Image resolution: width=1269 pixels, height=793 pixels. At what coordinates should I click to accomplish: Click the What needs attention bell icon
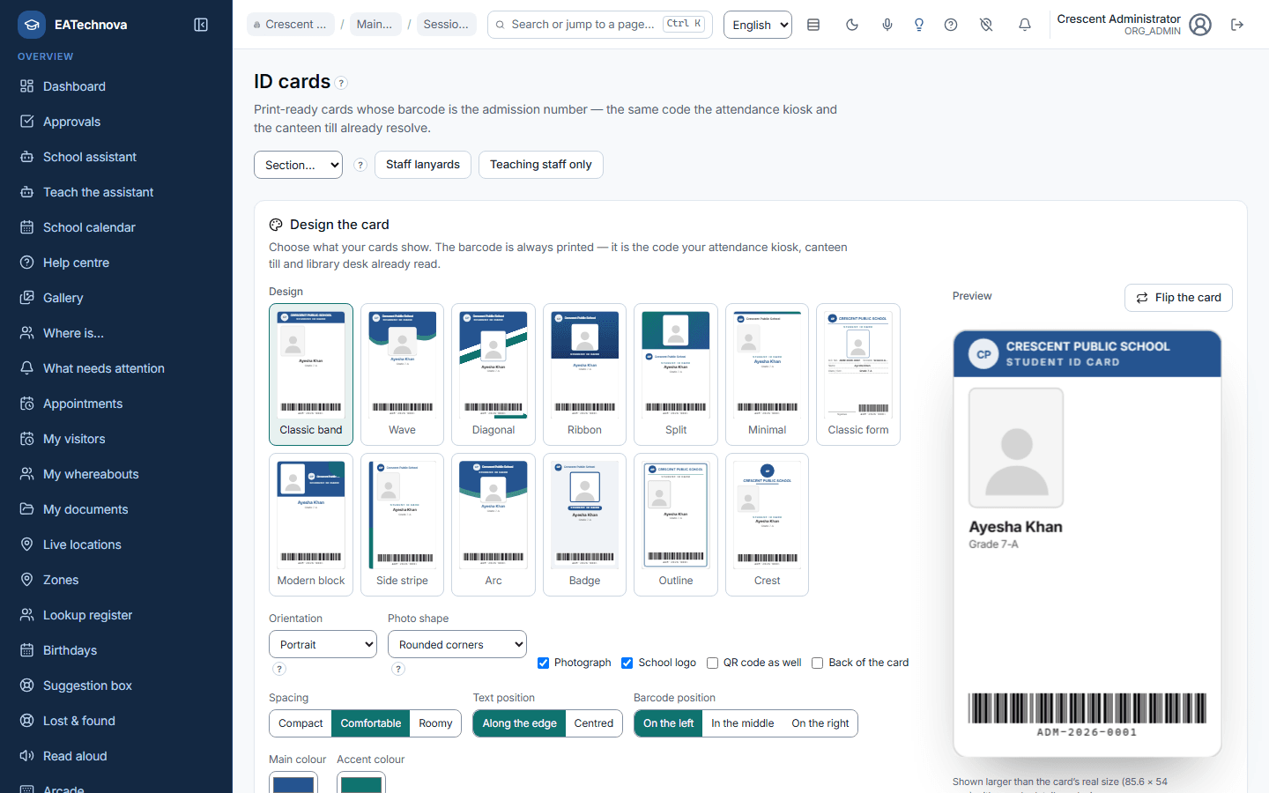tap(27, 368)
